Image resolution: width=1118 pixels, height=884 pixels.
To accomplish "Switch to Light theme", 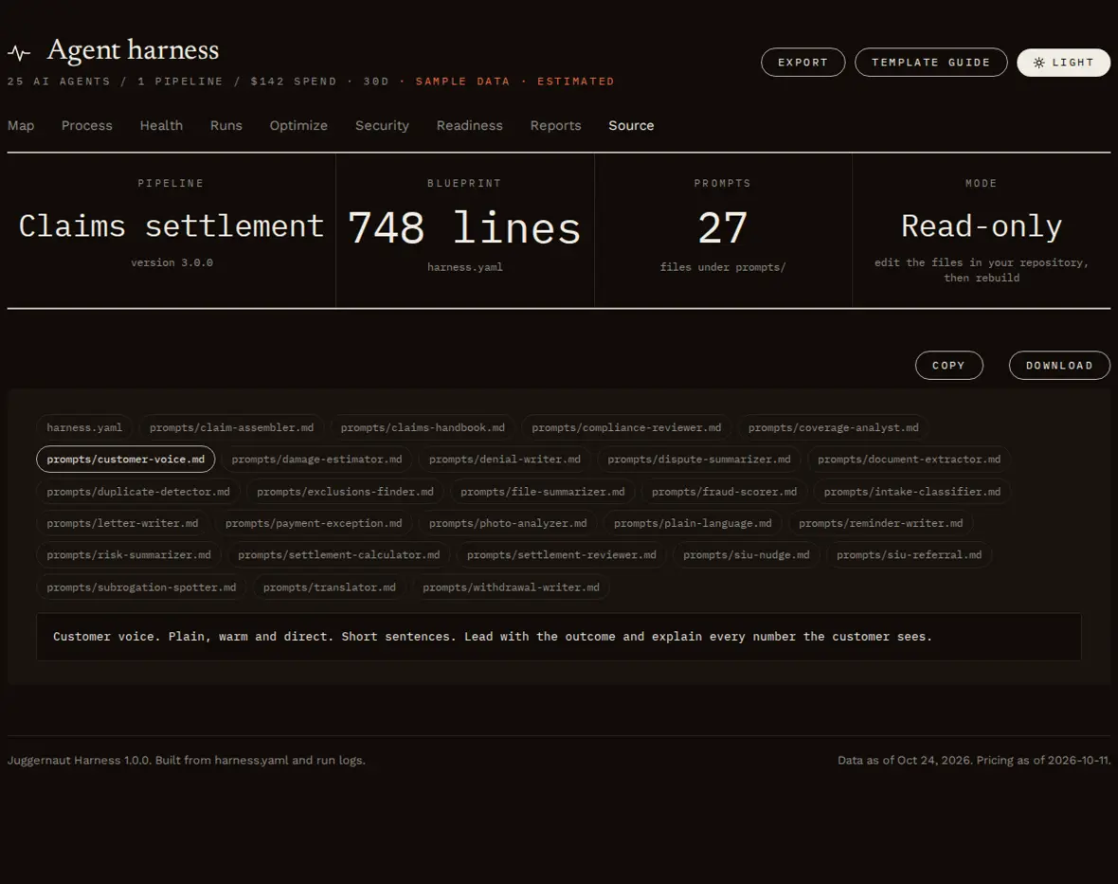I will 1063,63.
